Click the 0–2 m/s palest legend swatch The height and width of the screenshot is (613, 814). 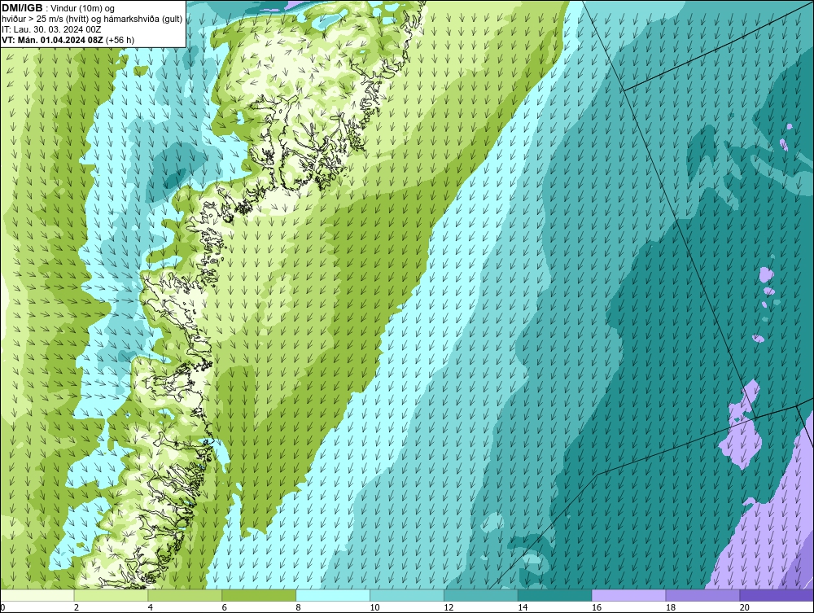(x=37, y=595)
